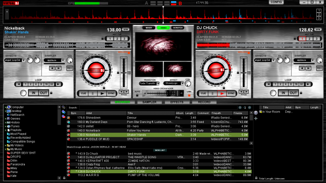Select 16-beat loop on deck B
The height and width of the screenshot is (183, 326).
click(x=296, y=84)
